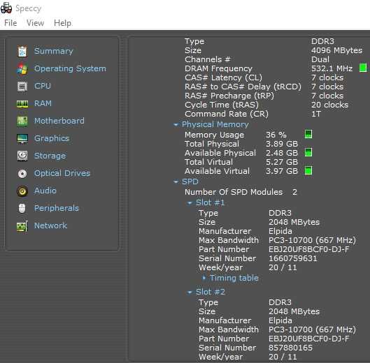Click the Operating System Windows flag icon

click(x=22, y=69)
